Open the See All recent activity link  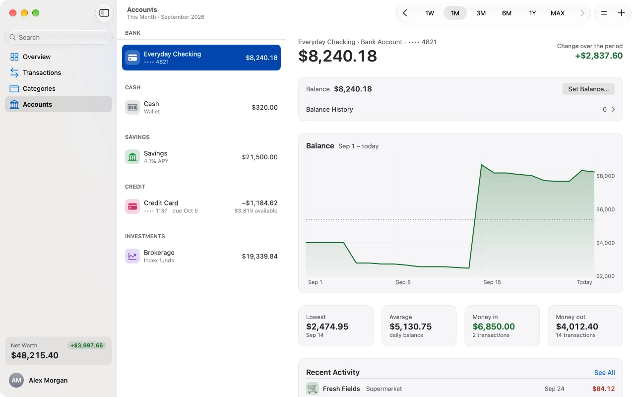coord(604,373)
